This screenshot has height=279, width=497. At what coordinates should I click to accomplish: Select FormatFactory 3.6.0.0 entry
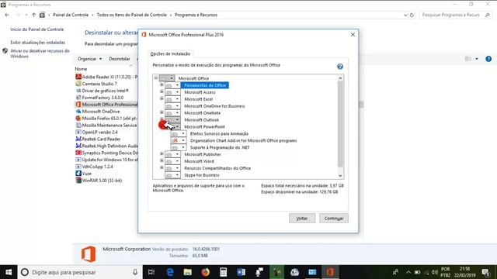pyautogui.click(x=99, y=98)
